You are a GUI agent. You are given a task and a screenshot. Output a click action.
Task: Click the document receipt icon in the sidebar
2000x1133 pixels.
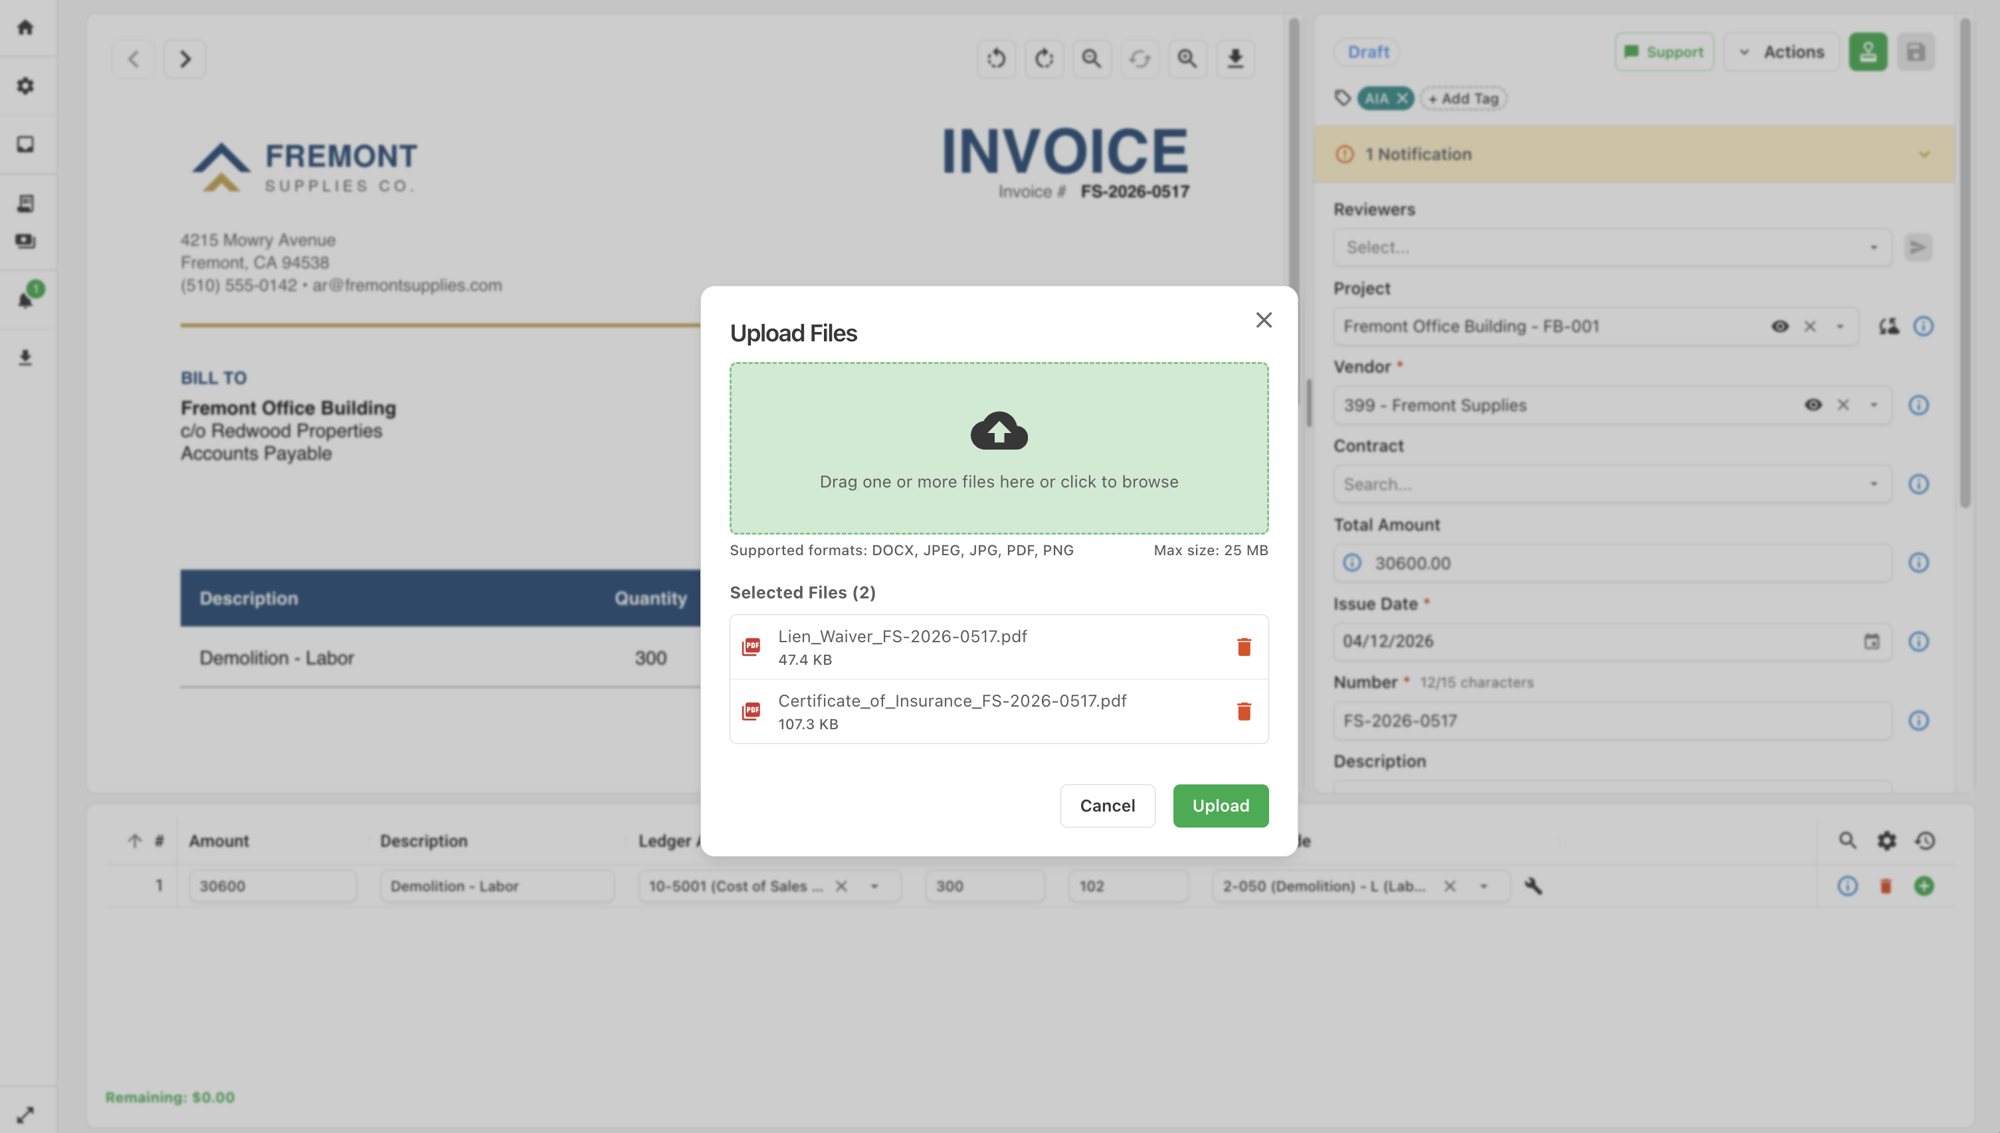(x=26, y=203)
